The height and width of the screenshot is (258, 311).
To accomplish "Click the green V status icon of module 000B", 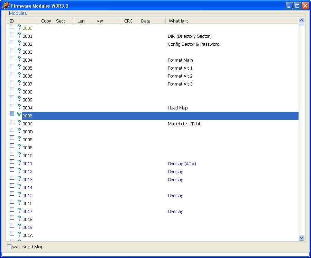I will point(19,115).
